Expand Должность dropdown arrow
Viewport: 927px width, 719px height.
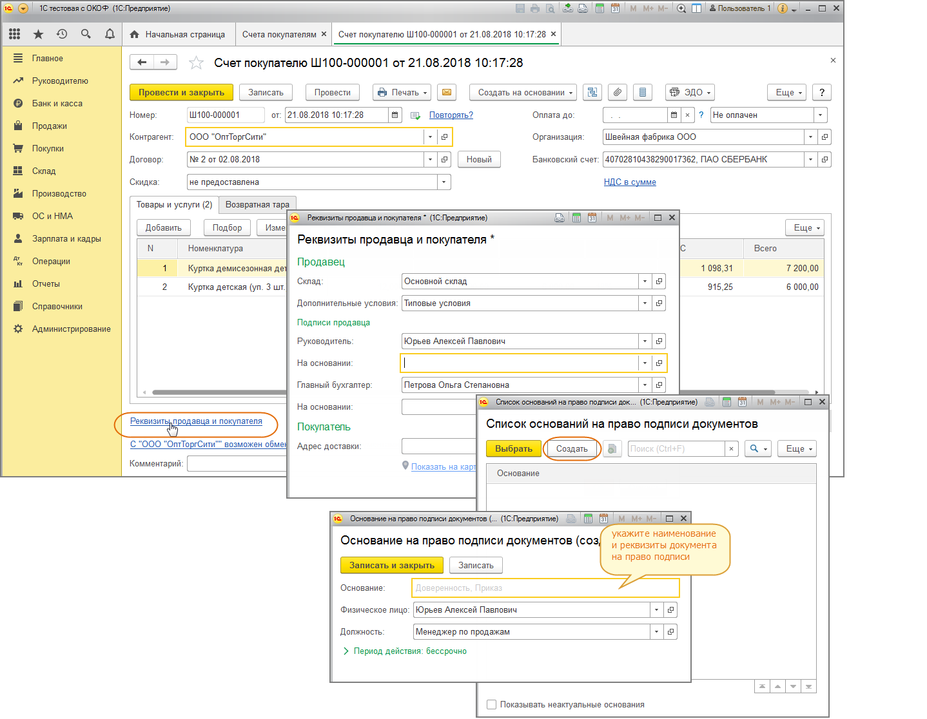pyautogui.click(x=656, y=631)
